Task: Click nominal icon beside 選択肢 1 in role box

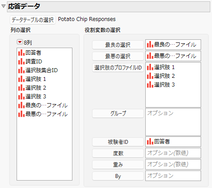Action: [150, 67]
